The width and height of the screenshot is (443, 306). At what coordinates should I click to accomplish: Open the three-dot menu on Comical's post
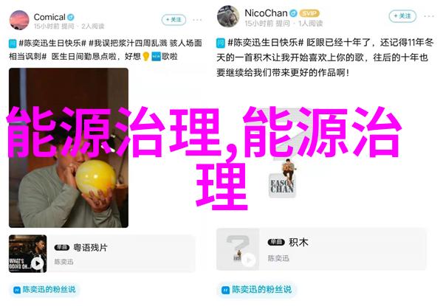197,20
